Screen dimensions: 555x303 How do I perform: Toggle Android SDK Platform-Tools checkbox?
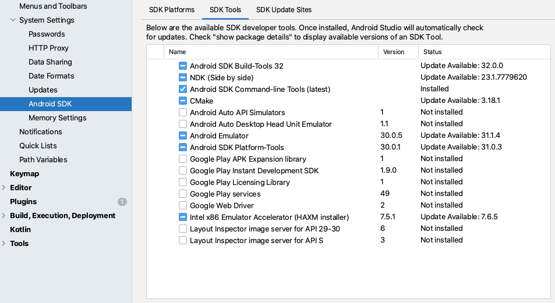click(183, 148)
